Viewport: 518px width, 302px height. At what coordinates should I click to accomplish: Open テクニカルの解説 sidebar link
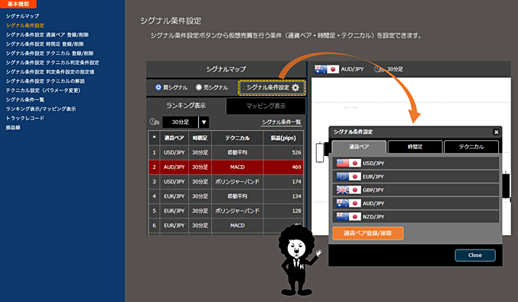[45, 81]
